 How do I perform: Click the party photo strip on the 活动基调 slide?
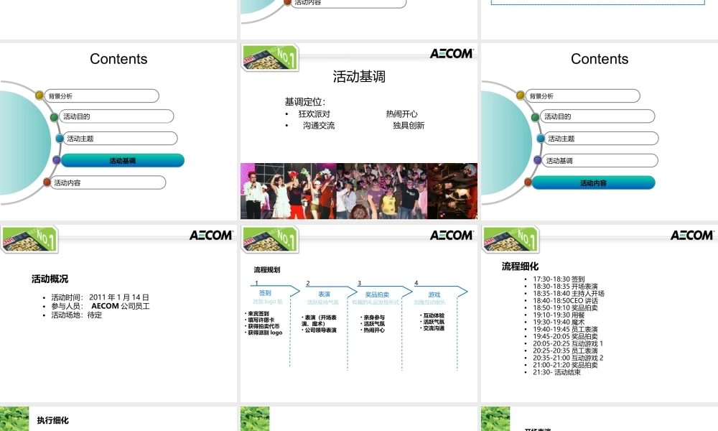click(x=359, y=191)
